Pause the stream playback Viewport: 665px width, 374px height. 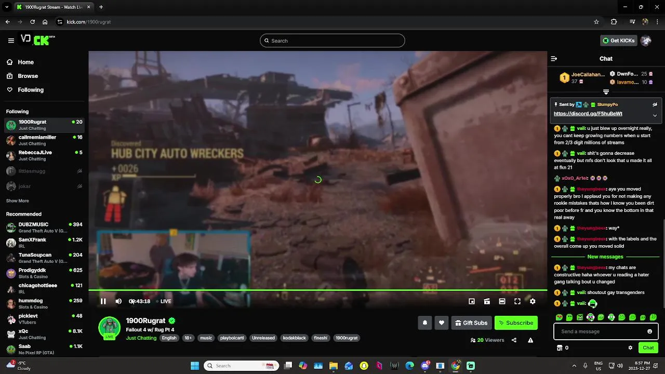coord(103,301)
